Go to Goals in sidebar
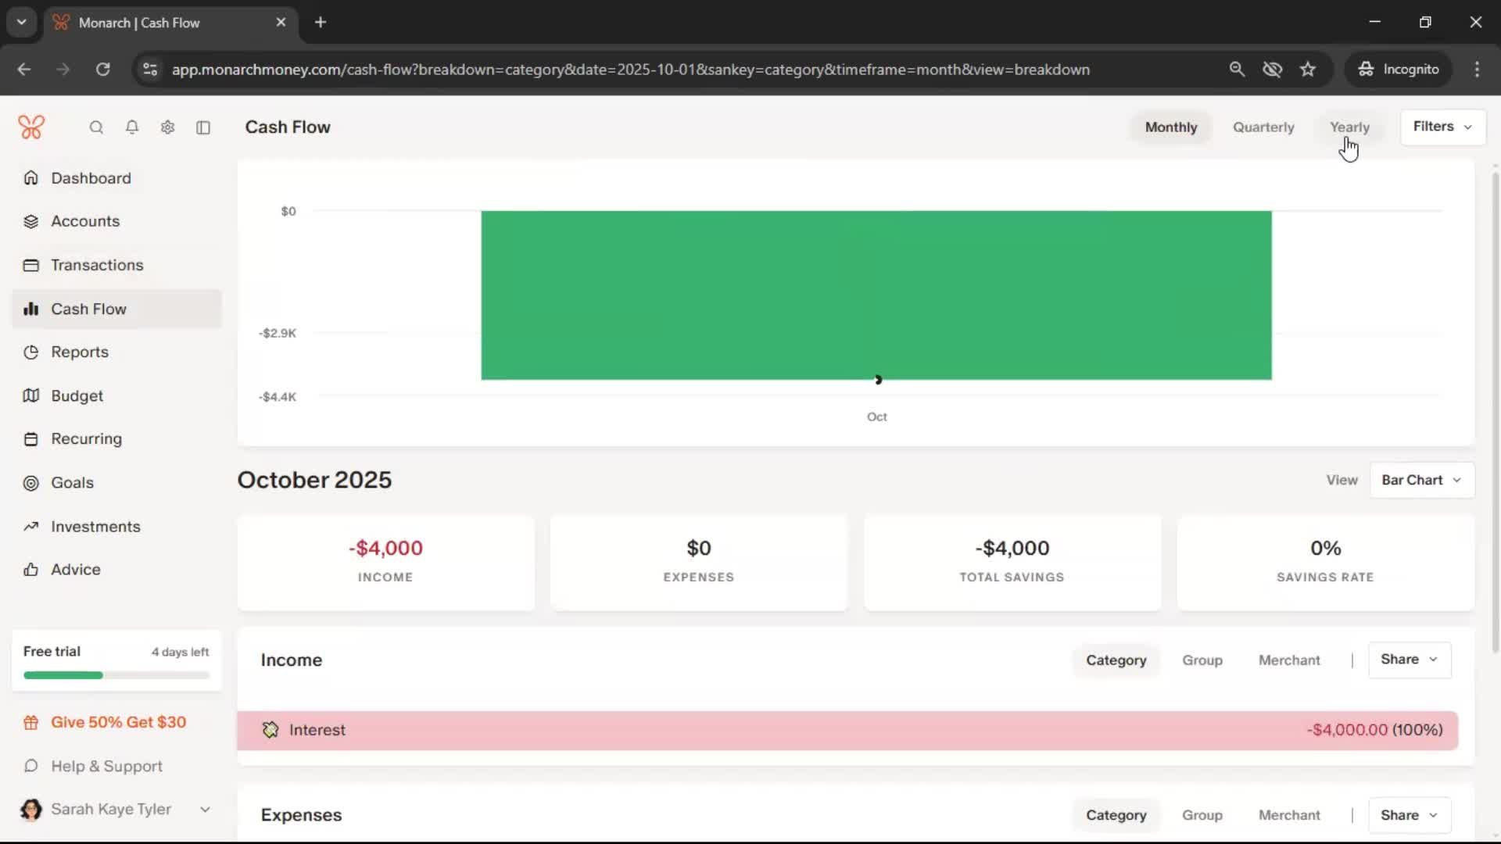 [x=72, y=483]
